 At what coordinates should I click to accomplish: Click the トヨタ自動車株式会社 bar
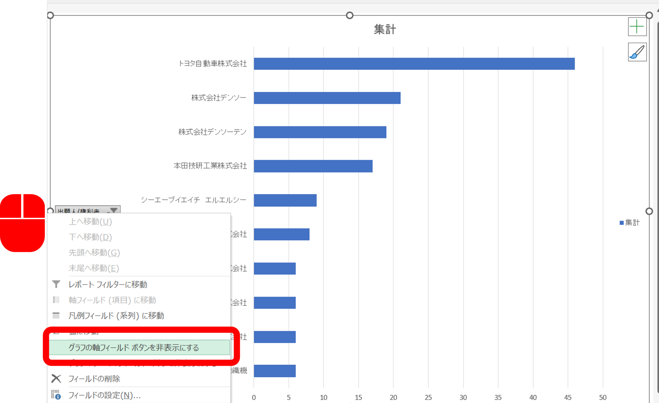click(414, 64)
